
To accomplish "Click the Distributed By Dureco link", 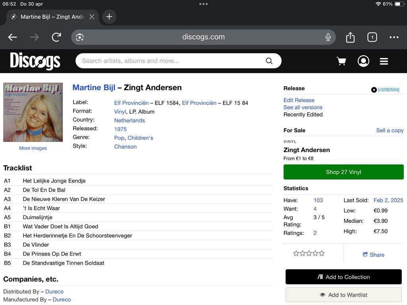I will tap(54, 291).
